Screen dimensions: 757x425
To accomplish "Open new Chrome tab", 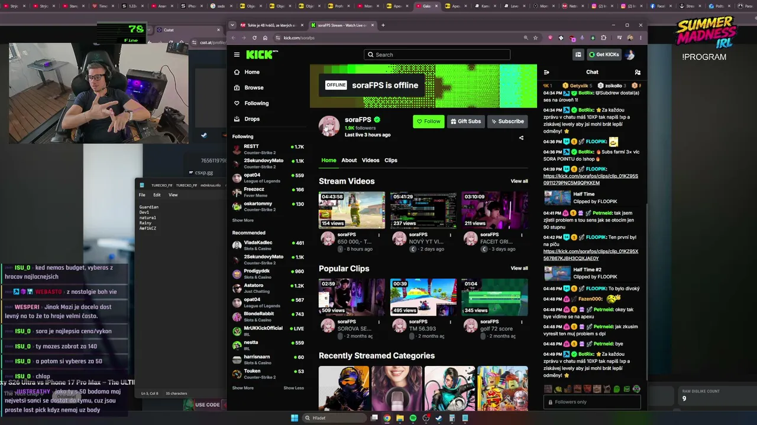I will 383,25.
